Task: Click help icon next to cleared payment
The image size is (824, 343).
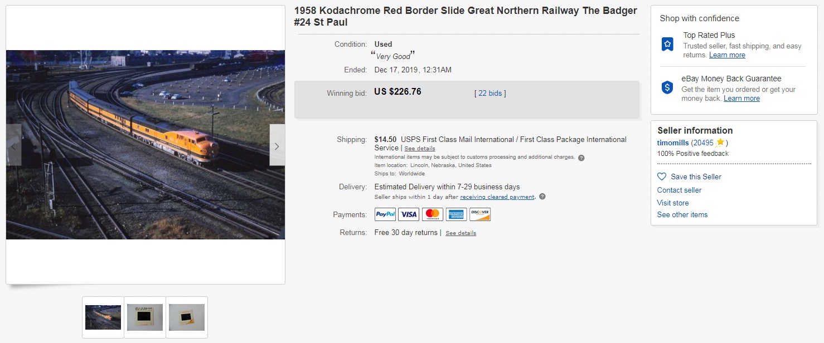Action: [542, 197]
